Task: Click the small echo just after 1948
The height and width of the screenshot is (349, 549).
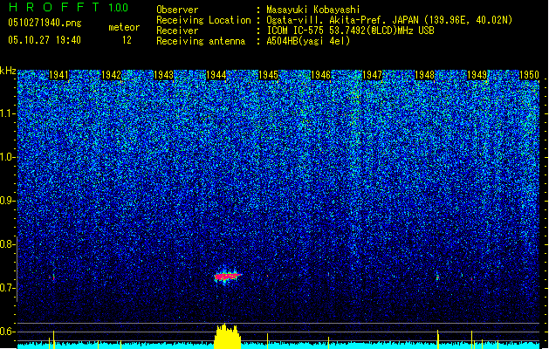Action: [x=437, y=277]
